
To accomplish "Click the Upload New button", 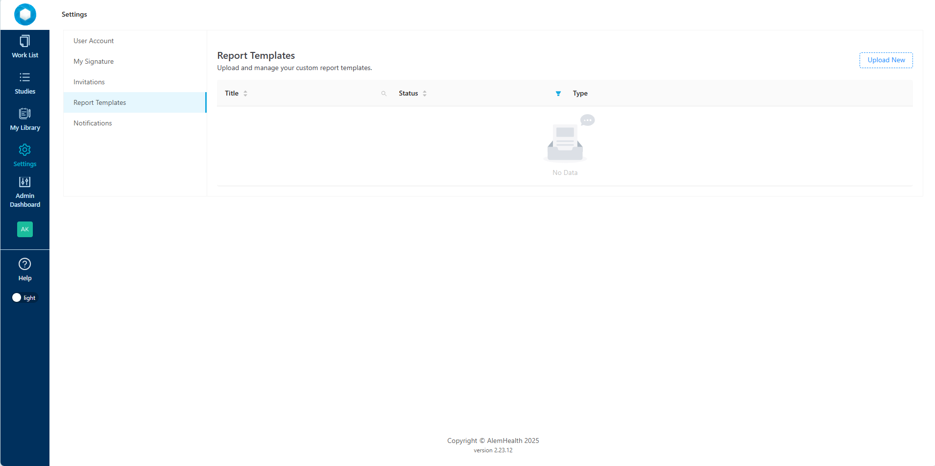I will [886, 60].
